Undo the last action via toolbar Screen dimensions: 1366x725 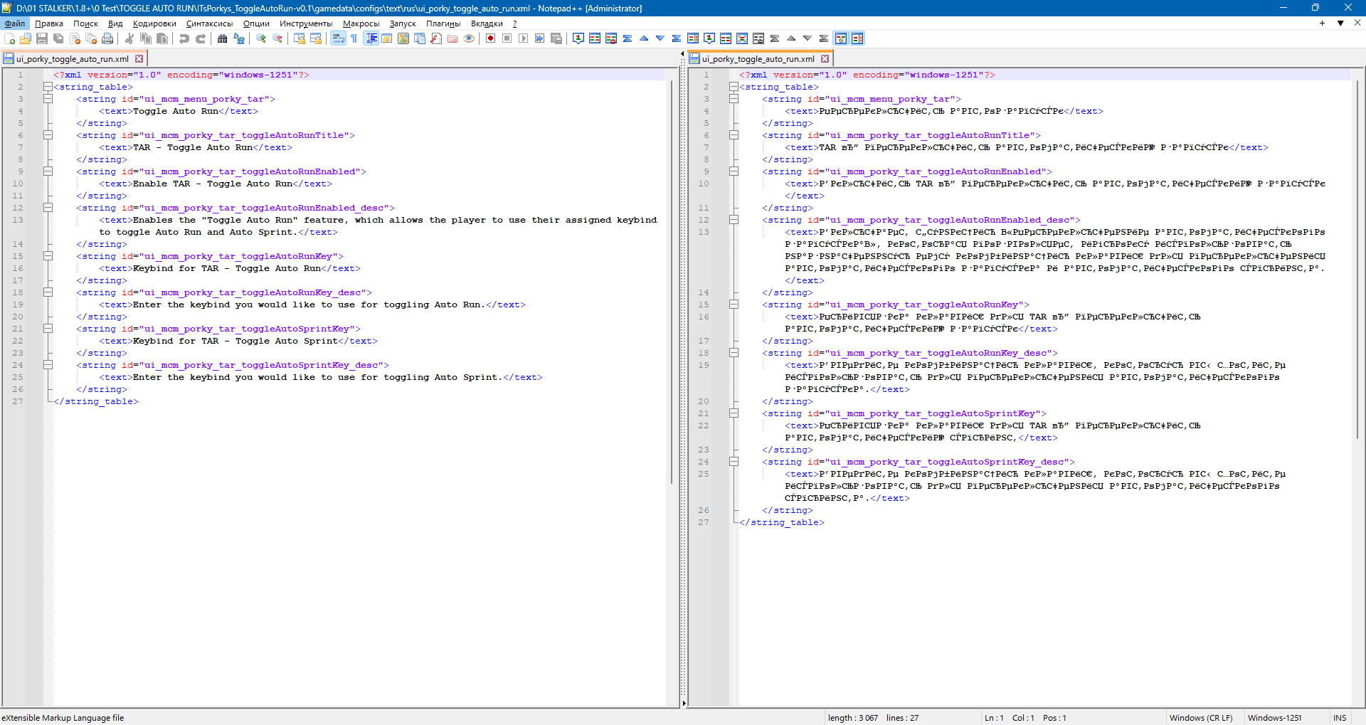point(184,38)
